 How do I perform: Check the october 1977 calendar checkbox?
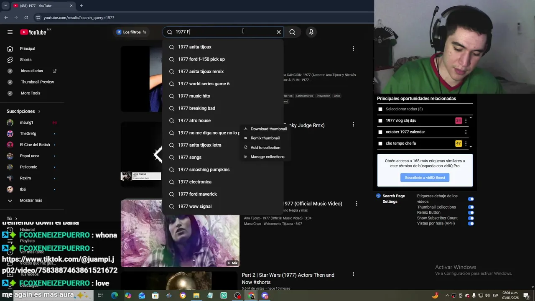(x=380, y=132)
